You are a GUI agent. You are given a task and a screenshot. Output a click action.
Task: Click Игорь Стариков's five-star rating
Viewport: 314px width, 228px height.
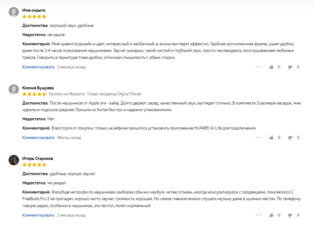(x=35, y=164)
